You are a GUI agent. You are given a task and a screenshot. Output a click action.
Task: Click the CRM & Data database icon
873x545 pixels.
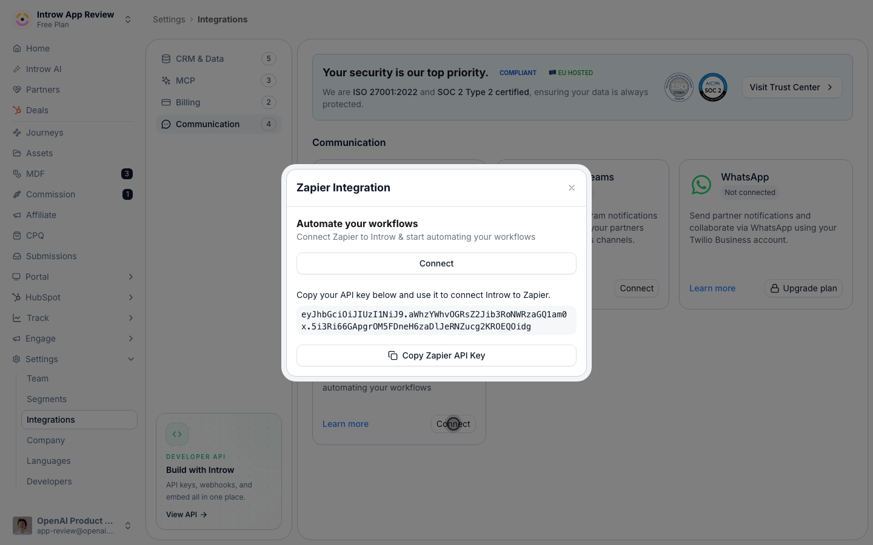point(166,59)
